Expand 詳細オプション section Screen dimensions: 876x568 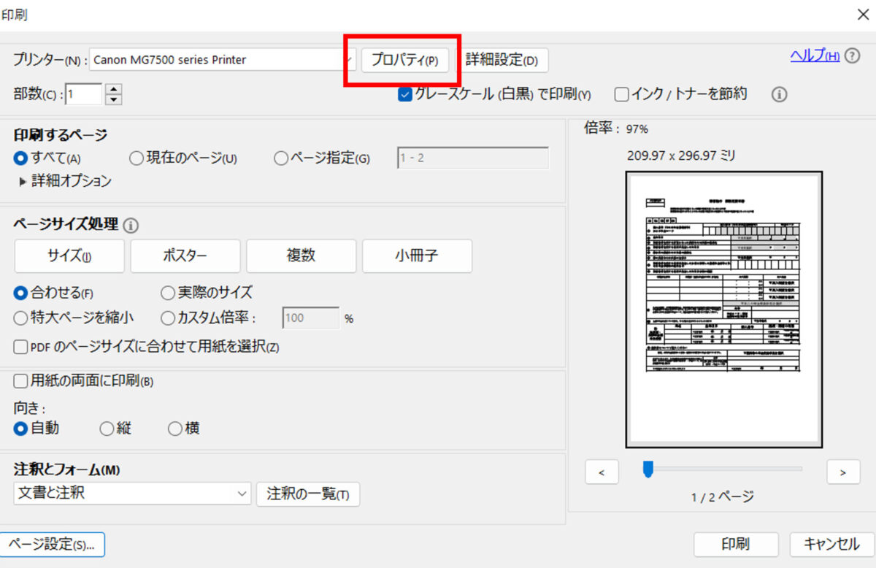[23, 181]
